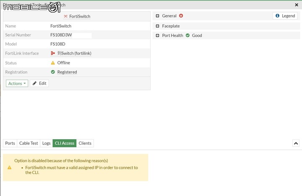Viewport: 302px width, 196px height.
Task: Click the Name value FortiSwitch
Action: pyautogui.click(x=61, y=26)
